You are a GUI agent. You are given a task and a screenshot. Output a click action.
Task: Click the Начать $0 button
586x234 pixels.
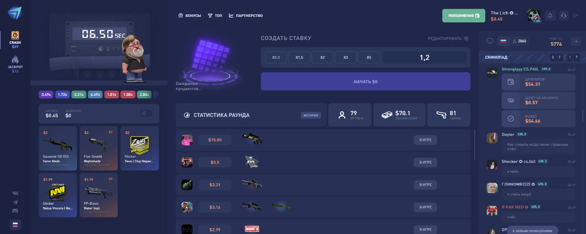click(365, 81)
